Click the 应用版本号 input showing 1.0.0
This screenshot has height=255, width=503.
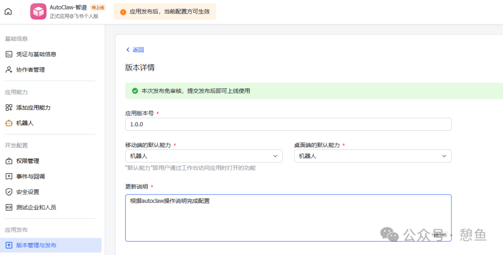[x=288, y=124]
